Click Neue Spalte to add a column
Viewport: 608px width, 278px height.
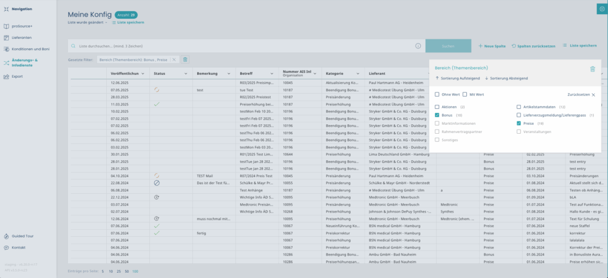[x=492, y=45]
